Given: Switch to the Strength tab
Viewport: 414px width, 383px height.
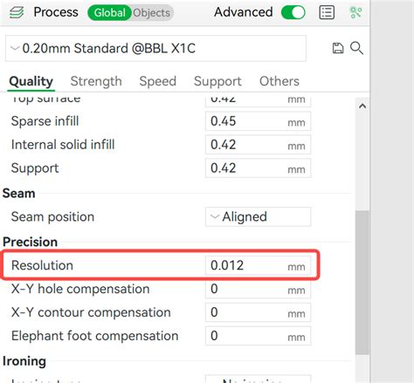Looking at the screenshot, I should pyautogui.click(x=96, y=81).
